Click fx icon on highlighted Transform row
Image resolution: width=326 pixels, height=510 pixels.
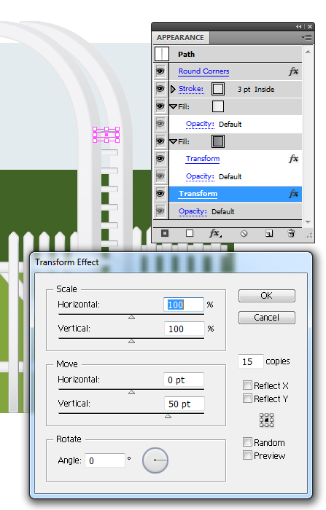pyautogui.click(x=293, y=194)
